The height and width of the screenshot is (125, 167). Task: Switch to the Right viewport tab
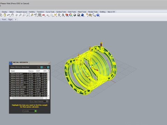pos(10,19)
